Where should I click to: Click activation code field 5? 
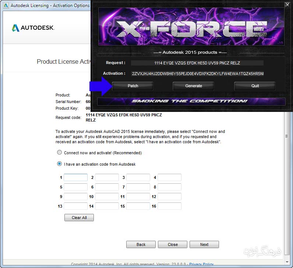click(76, 187)
